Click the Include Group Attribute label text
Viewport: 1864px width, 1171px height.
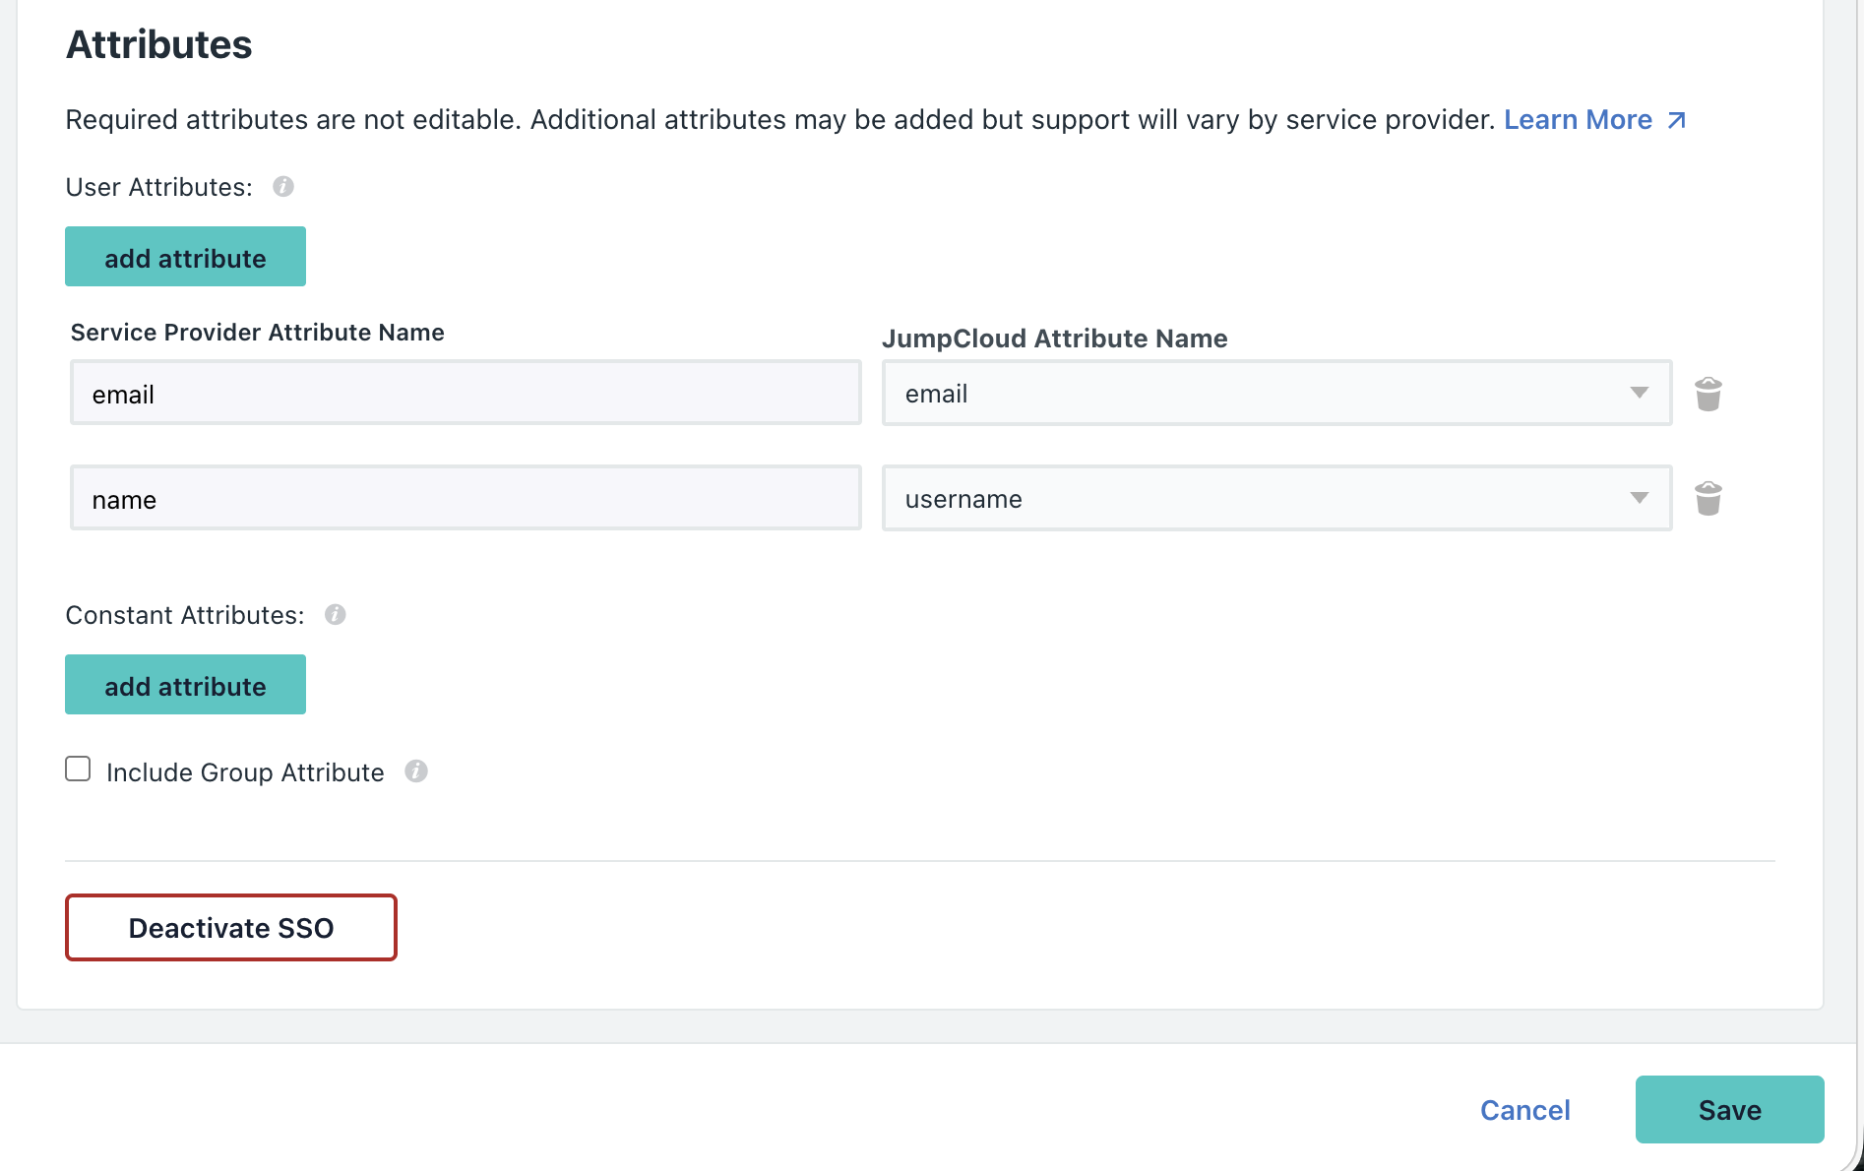[x=245, y=772]
